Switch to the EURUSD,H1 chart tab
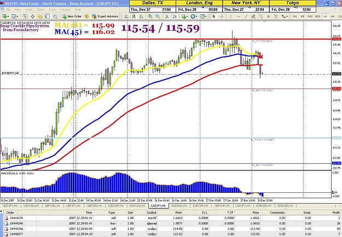 (x=264, y=206)
